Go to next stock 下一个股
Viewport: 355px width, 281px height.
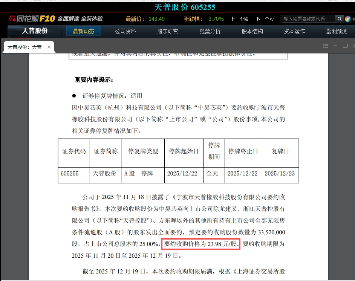(x=265, y=19)
